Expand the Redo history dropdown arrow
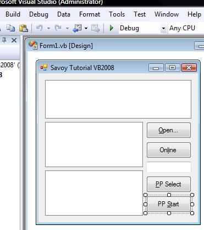The height and width of the screenshot is (230, 204). 67,28
